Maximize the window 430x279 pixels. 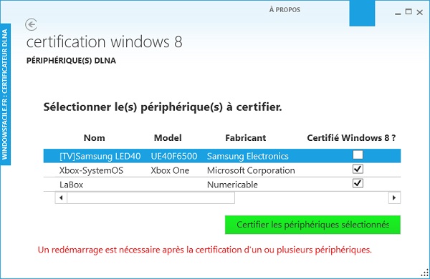coord(408,11)
